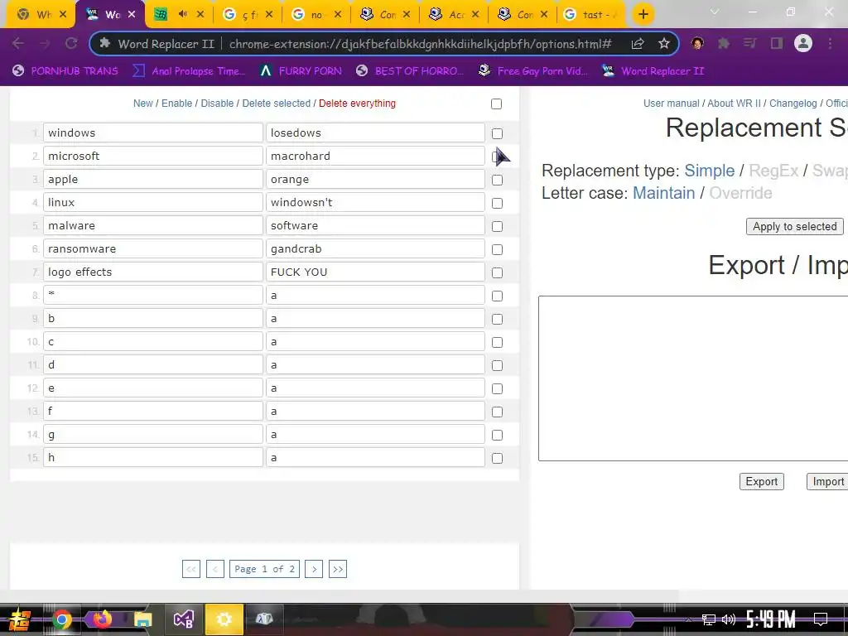Open the Windows Start button
Image resolution: width=848 pixels, height=636 pixels.
coord(18,619)
